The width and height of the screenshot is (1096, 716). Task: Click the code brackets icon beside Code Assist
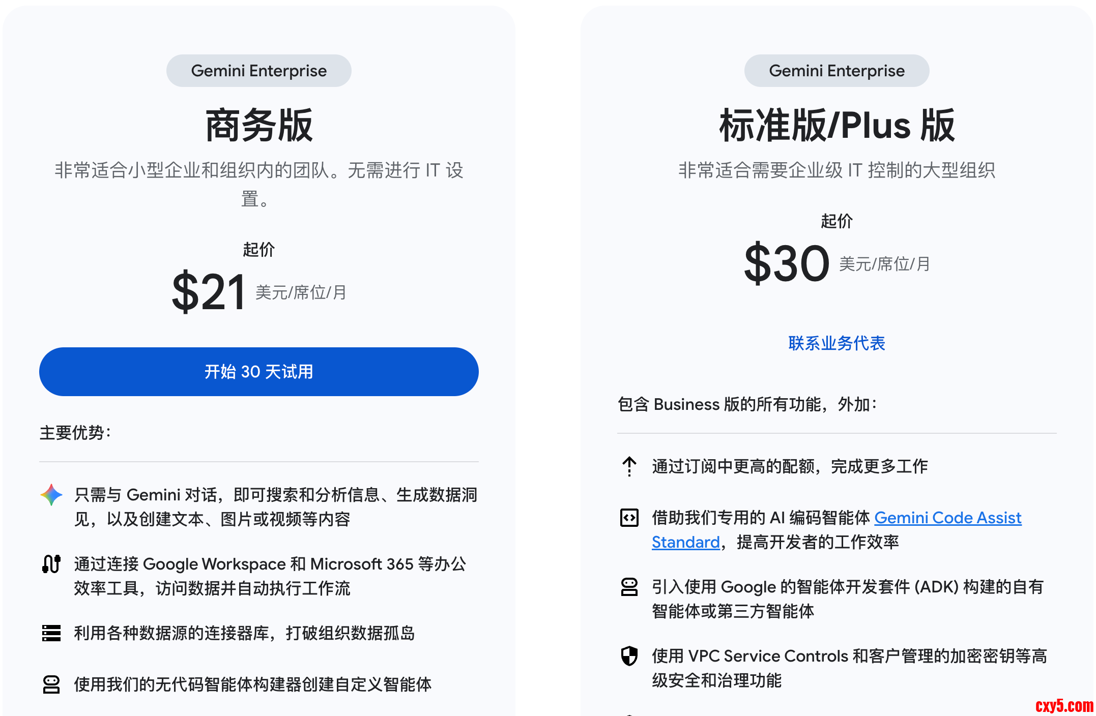pyautogui.click(x=629, y=518)
